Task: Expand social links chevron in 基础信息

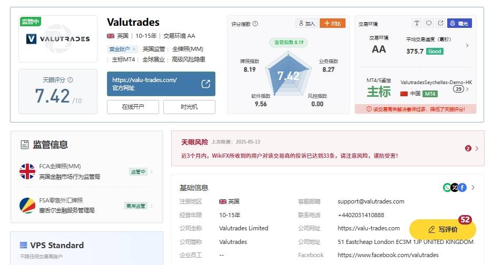Action: click(x=473, y=188)
